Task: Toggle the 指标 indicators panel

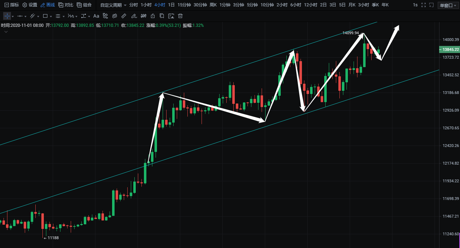Action: (11, 5)
